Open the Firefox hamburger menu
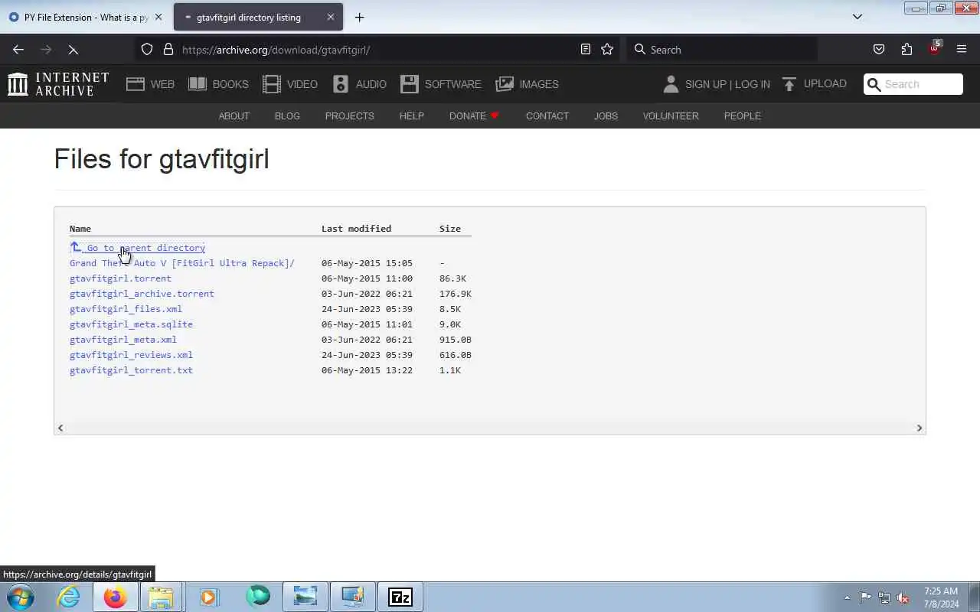The width and height of the screenshot is (980, 612). [962, 50]
